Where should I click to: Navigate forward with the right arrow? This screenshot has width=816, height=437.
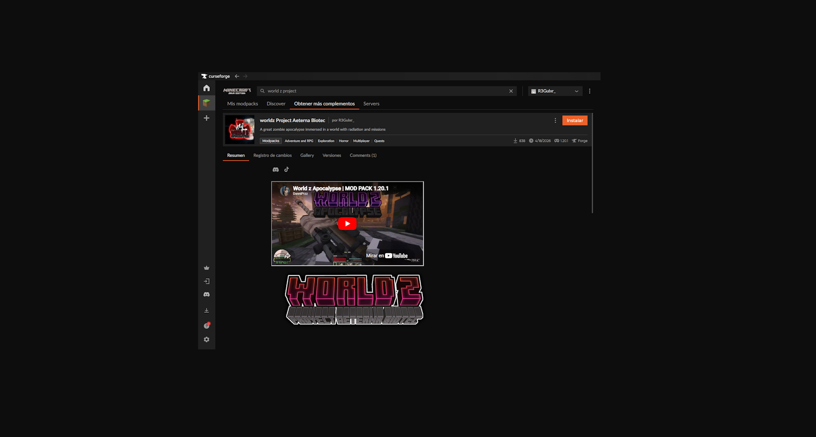tap(245, 76)
